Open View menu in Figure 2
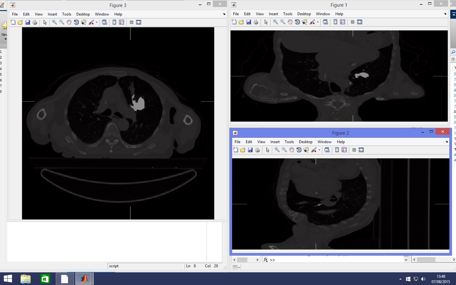 pyautogui.click(x=261, y=142)
